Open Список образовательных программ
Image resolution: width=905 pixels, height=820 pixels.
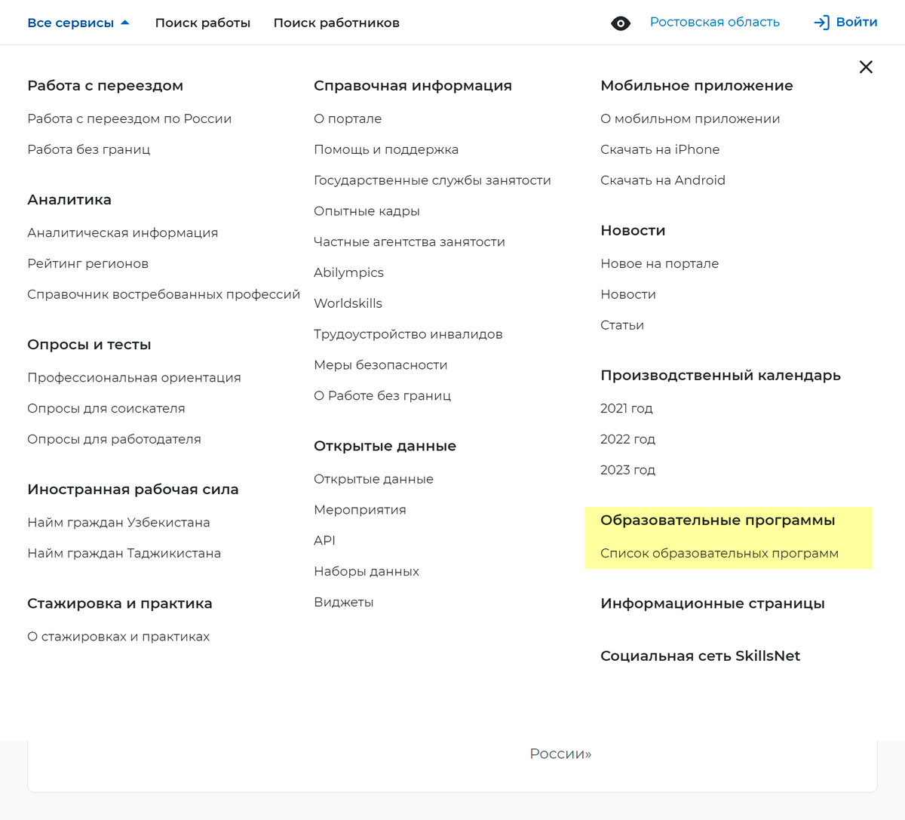coord(719,553)
